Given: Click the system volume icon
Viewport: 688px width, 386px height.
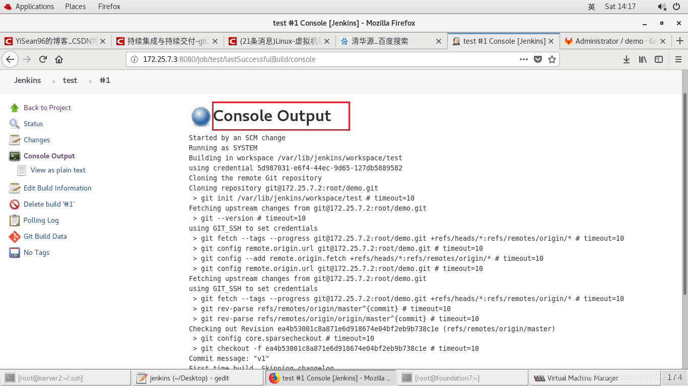Looking at the screenshot, I should (662, 7).
